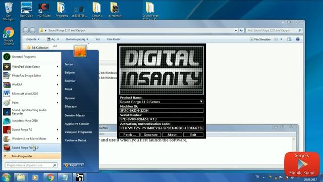Open the UserGuide desktop shortcut
The image size is (323, 182).
(x=26, y=10)
